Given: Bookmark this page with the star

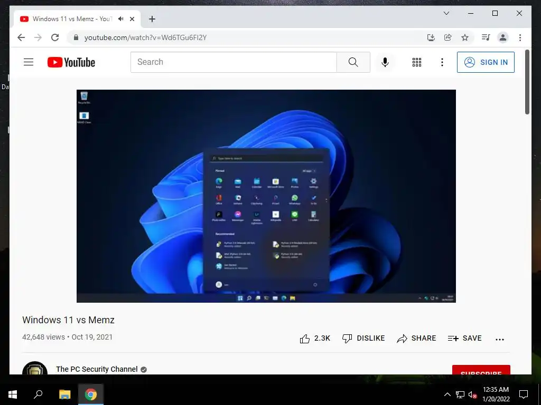Looking at the screenshot, I should (465, 37).
